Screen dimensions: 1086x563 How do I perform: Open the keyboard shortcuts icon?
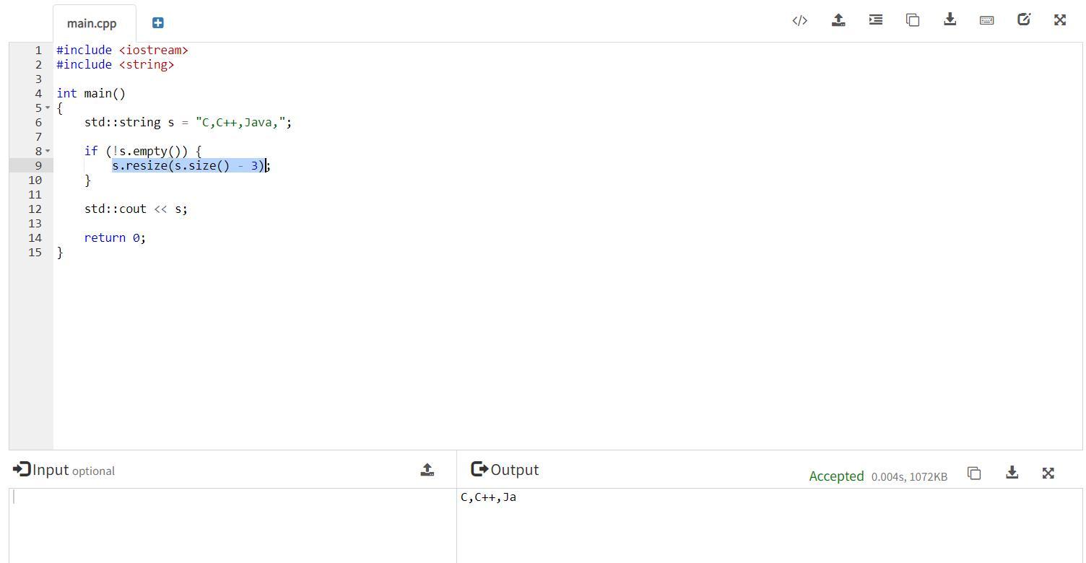tap(986, 20)
